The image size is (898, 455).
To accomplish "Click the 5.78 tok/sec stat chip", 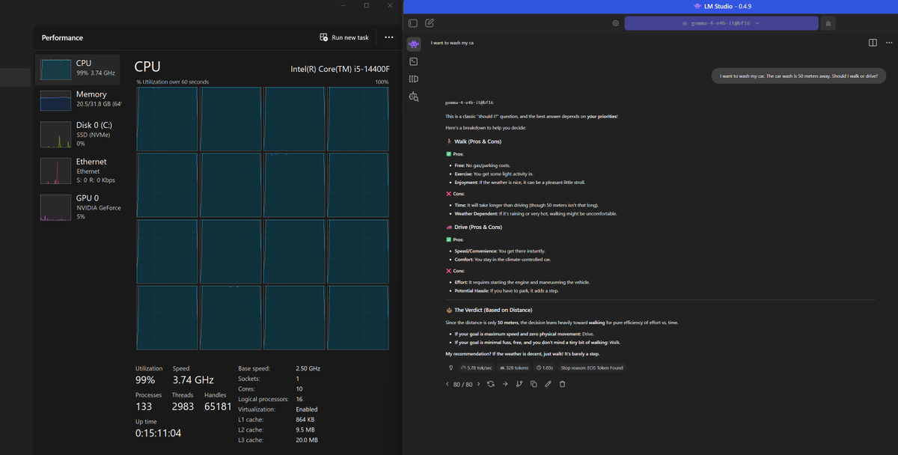I will click(476, 367).
